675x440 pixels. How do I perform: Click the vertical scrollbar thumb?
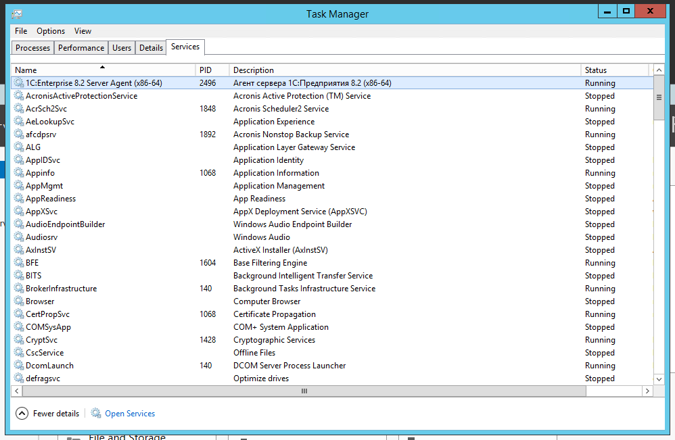(x=659, y=97)
